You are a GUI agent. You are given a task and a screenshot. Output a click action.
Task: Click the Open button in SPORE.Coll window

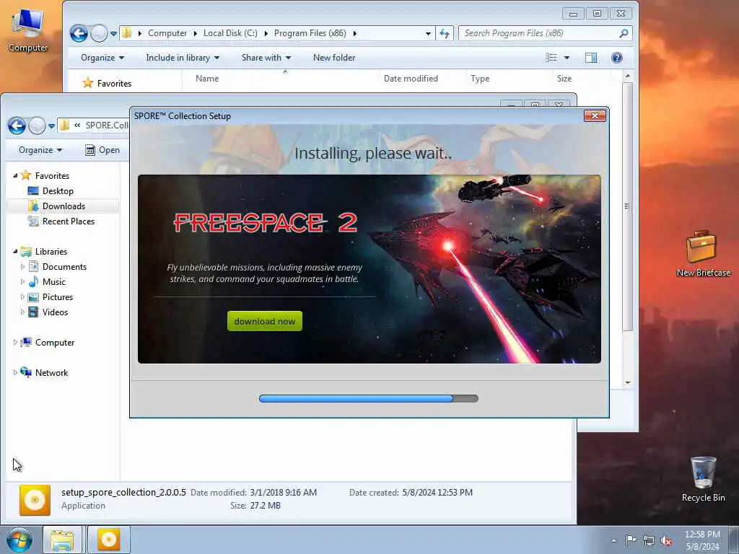click(x=102, y=150)
